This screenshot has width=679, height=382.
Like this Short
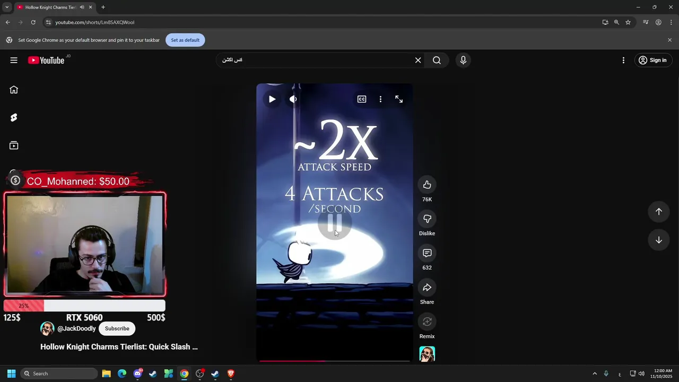(427, 185)
